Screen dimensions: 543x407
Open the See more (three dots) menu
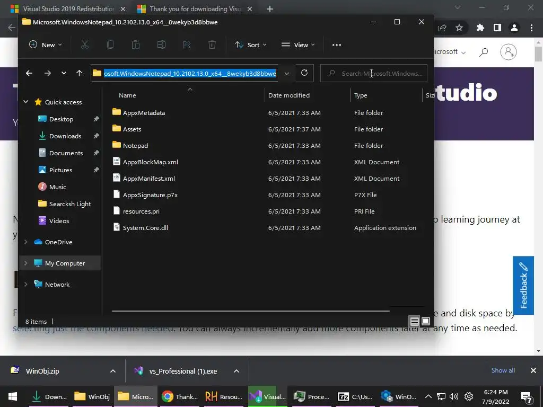(337, 45)
